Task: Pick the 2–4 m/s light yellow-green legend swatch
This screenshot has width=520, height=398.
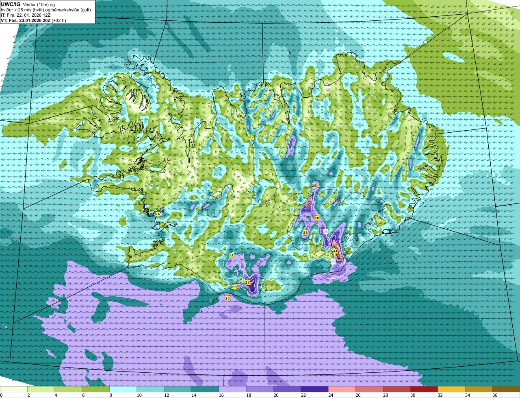Action: [x=41, y=389]
